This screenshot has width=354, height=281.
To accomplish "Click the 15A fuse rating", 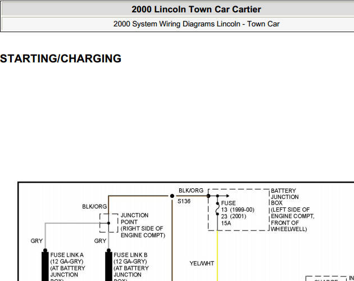I will (226, 223).
